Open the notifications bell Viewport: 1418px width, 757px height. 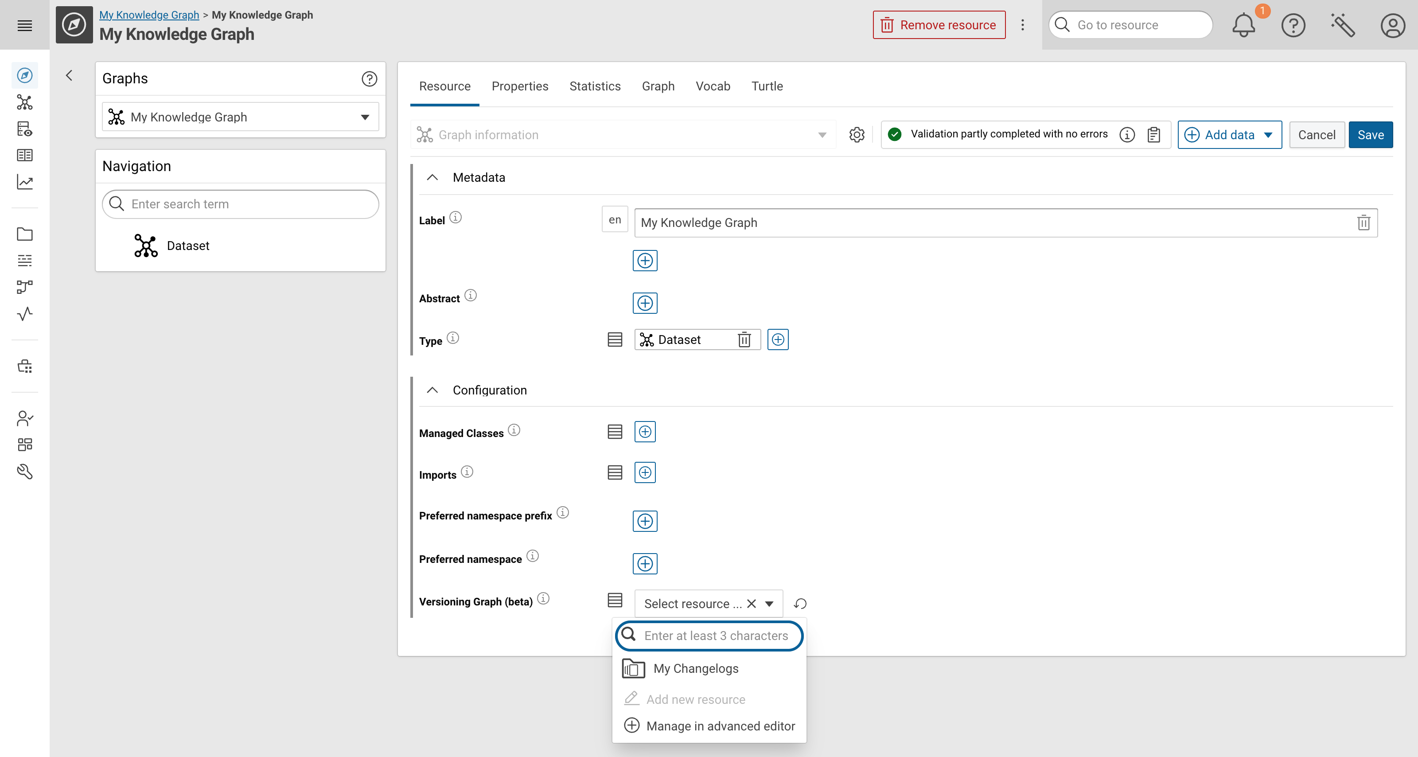[x=1243, y=25]
